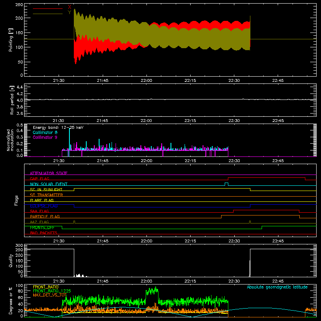Click the SC_IN_SUNLIGHT flag label
The width and height of the screenshot is (321, 321).
[x=46, y=189]
